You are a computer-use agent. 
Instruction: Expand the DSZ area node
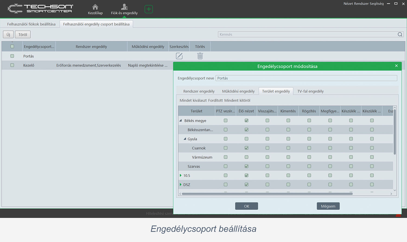181,185
